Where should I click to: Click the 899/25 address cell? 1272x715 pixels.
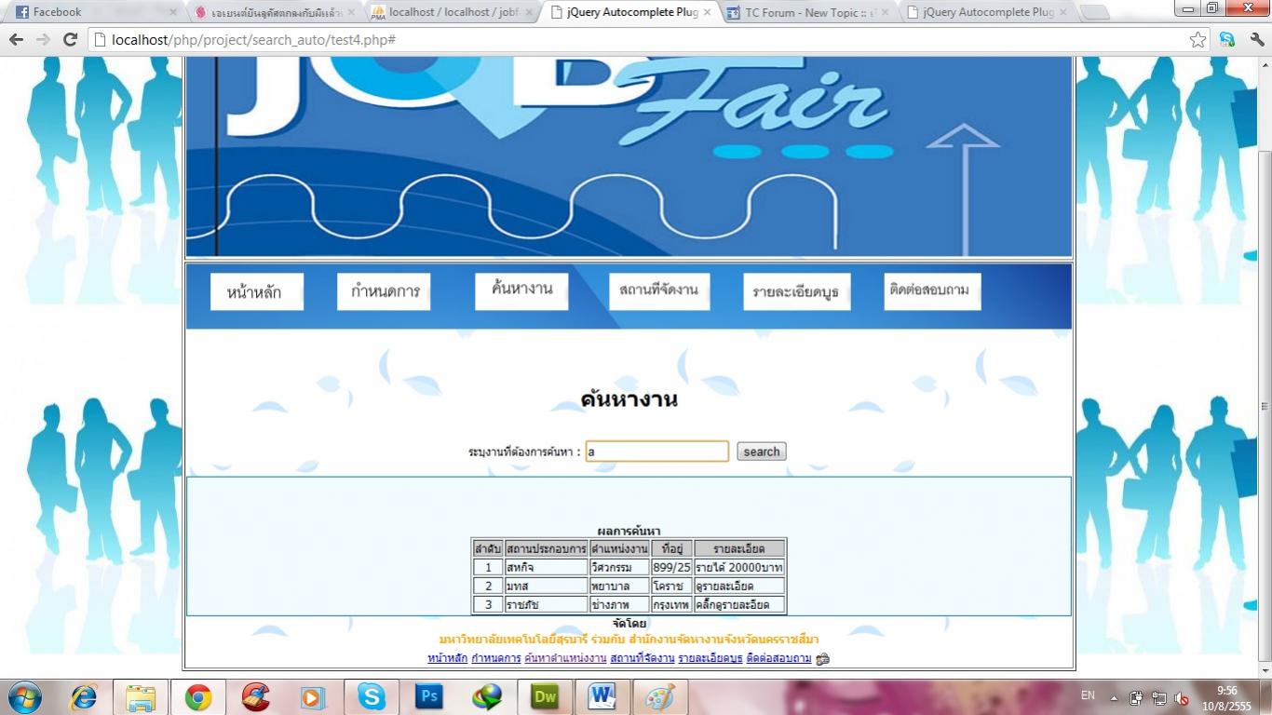click(x=671, y=567)
